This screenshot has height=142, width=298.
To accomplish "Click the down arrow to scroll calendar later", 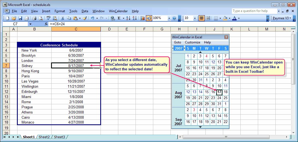I will (200, 127).
